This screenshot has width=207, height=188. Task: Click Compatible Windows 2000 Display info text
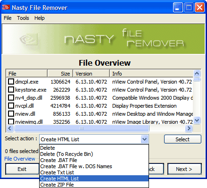[152, 98]
